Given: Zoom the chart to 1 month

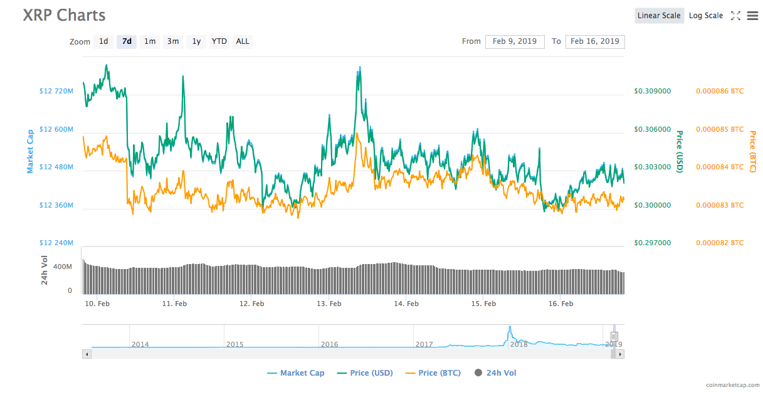Looking at the screenshot, I should [150, 41].
